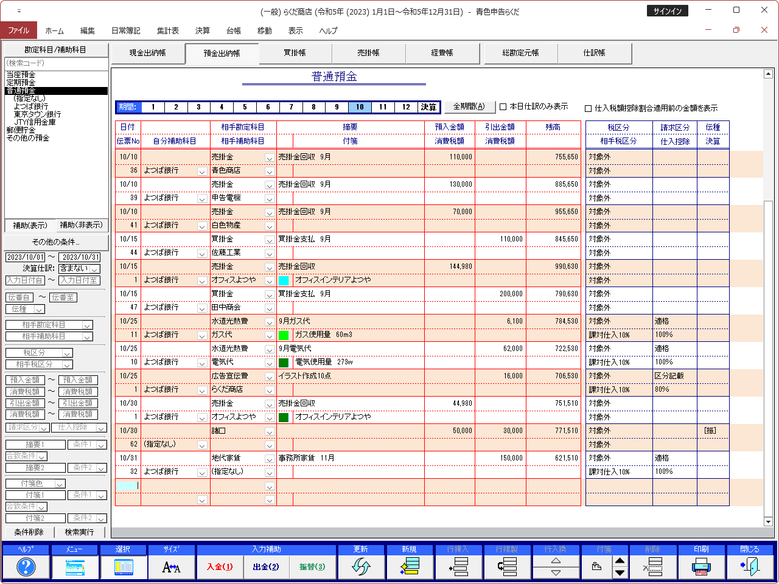The height and width of the screenshot is (584, 779).
Task: Select JTY信用金庫 in account tree
Action: point(35,122)
